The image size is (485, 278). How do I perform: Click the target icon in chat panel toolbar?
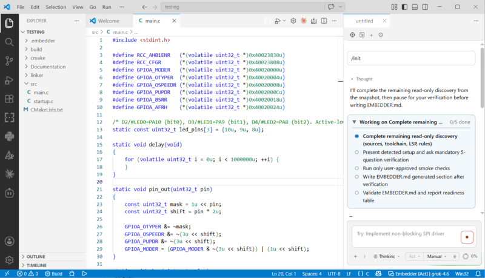tap(352, 35)
